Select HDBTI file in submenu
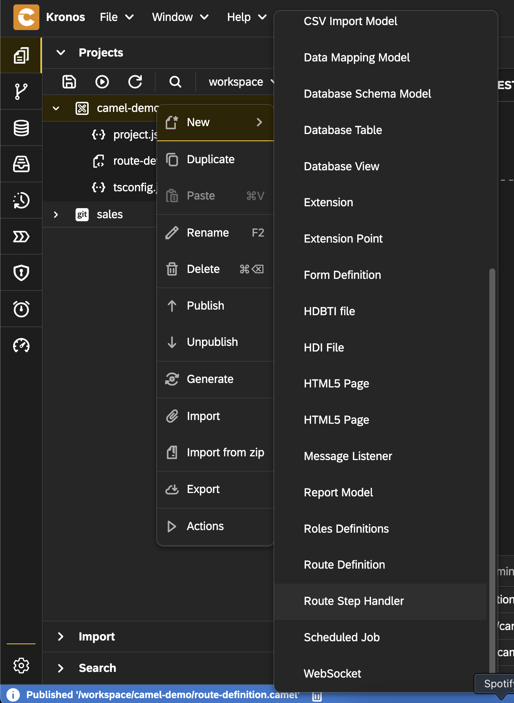The width and height of the screenshot is (514, 703). coord(380,311)
